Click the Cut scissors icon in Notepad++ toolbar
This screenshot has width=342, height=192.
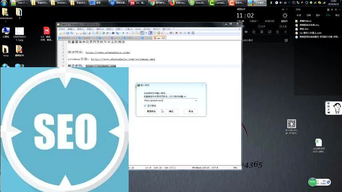pos(89,33)
